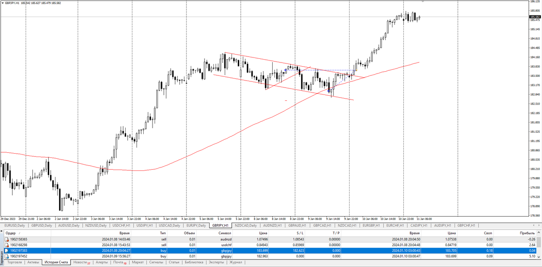Switch to the Алерты terminal tab
Viewport: 542px width, 267px height.
(102, 262)
